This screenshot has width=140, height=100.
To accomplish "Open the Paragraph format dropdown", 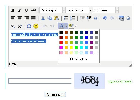I will (x=52, y=10).
